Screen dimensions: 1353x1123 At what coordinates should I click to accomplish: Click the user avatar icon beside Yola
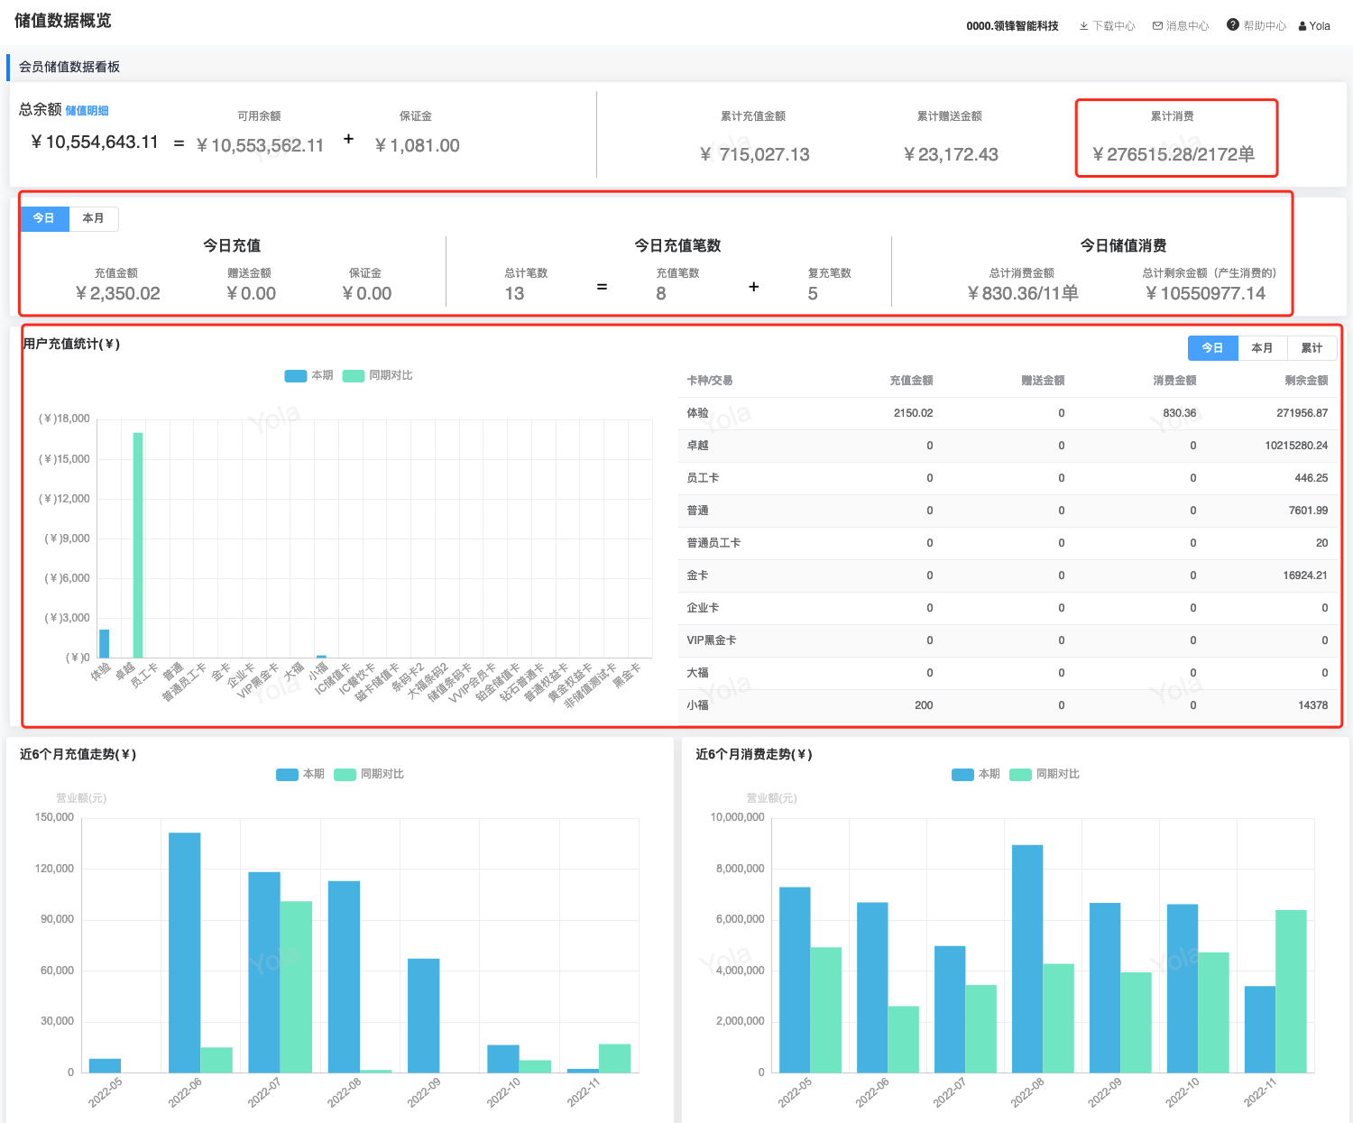point(1302,26)
